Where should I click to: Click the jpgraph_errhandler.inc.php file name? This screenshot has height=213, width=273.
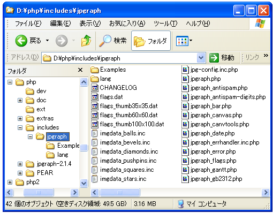(225, 142)
